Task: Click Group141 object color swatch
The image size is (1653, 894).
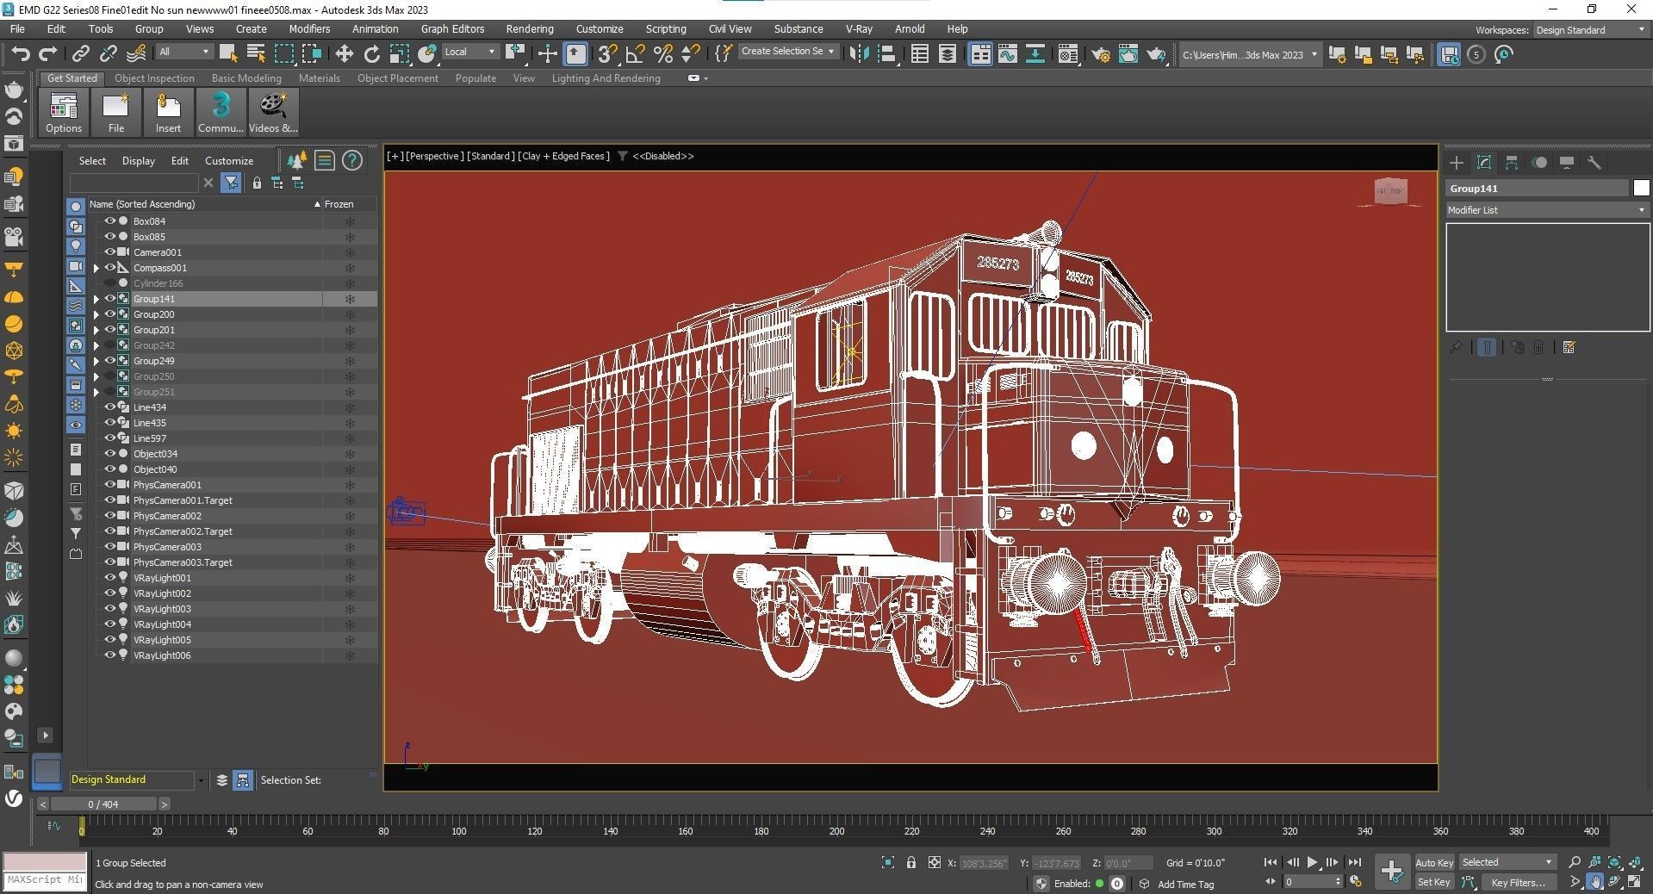Action: [x=1641, y=189]
